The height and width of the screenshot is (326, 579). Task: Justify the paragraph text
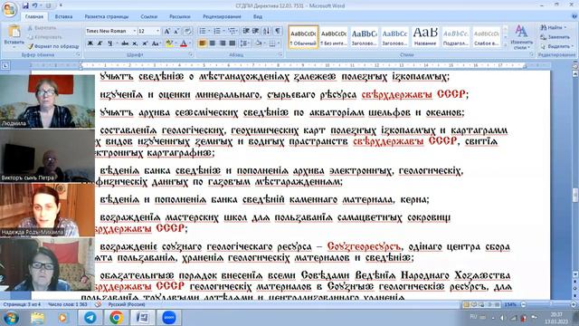[232, 43]
